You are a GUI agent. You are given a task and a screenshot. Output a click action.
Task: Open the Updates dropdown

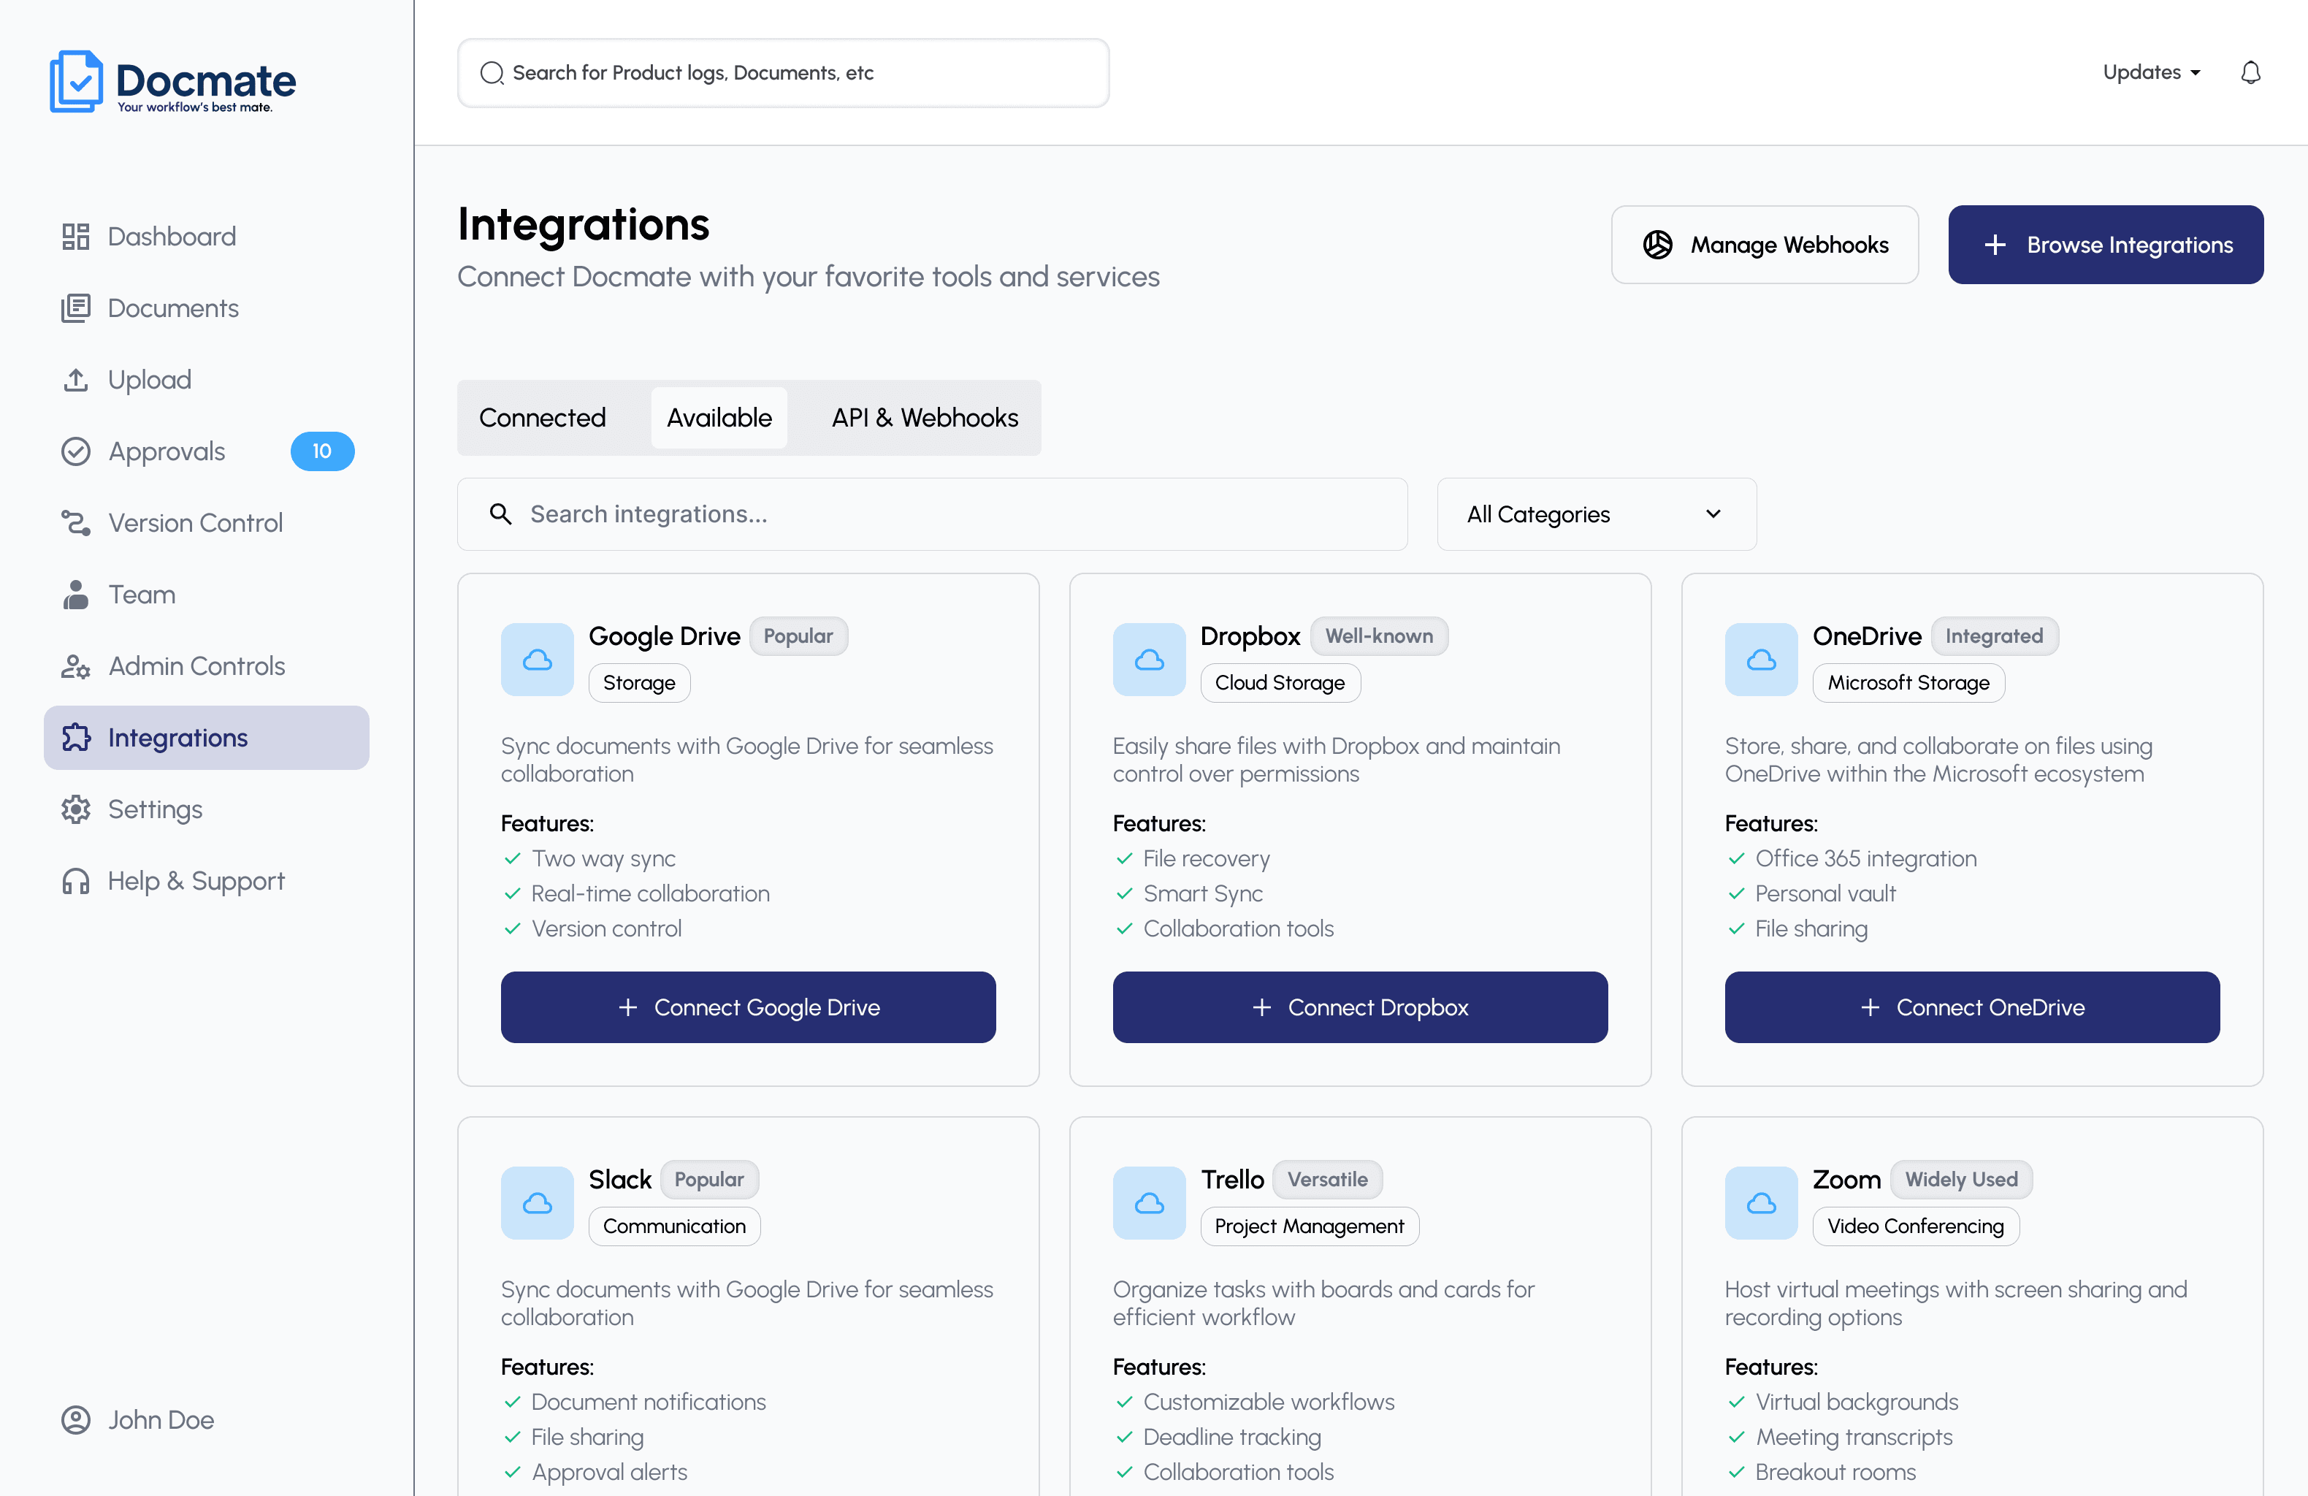point(2151,73)
